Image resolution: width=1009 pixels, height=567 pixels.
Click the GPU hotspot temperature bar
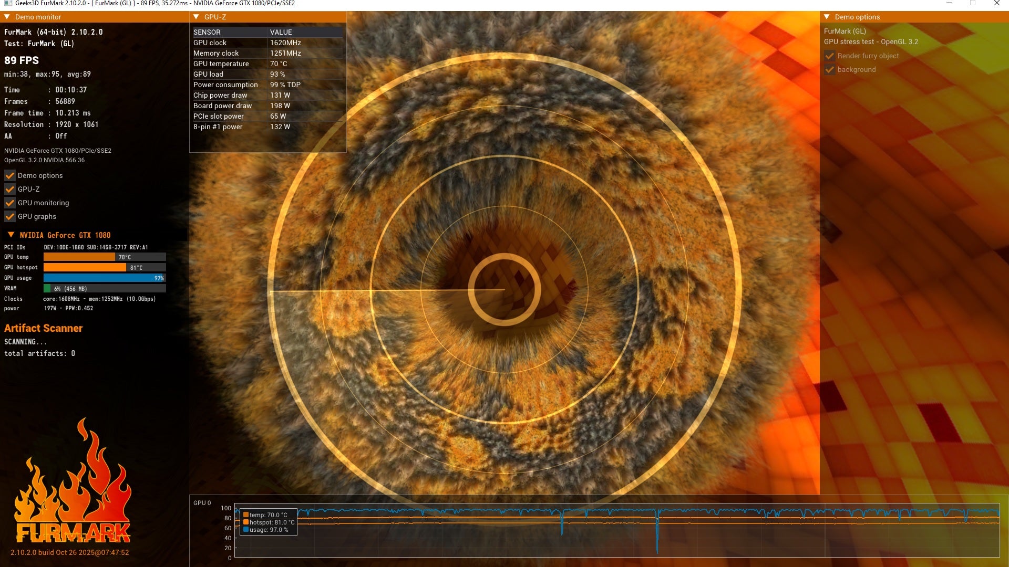click(85, 267)
